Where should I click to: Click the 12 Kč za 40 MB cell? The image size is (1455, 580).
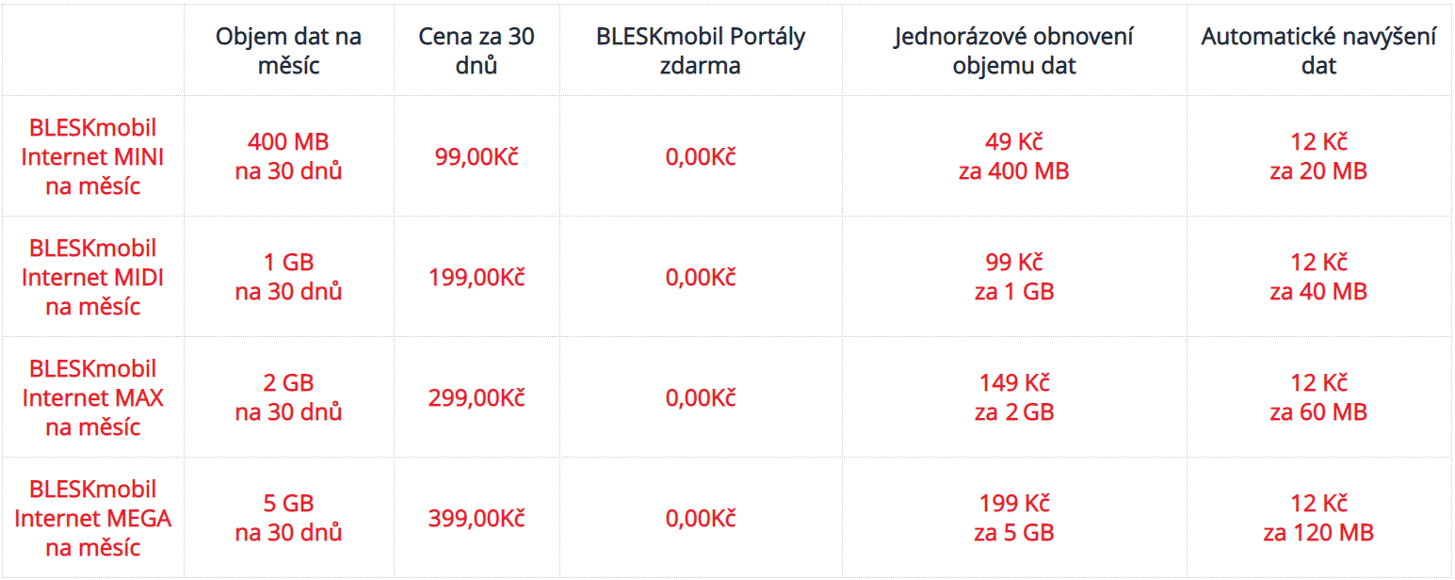pos(1318,277)
